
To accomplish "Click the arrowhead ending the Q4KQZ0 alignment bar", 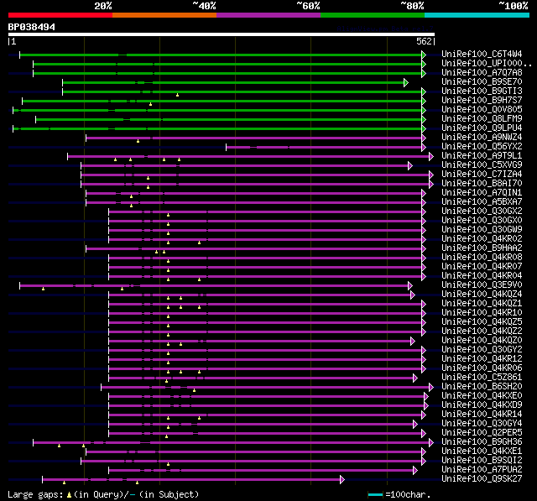I will 412,341.
